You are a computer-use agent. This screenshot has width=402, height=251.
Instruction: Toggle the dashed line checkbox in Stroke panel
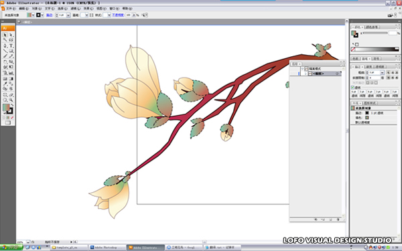click(x=353, y=87)
